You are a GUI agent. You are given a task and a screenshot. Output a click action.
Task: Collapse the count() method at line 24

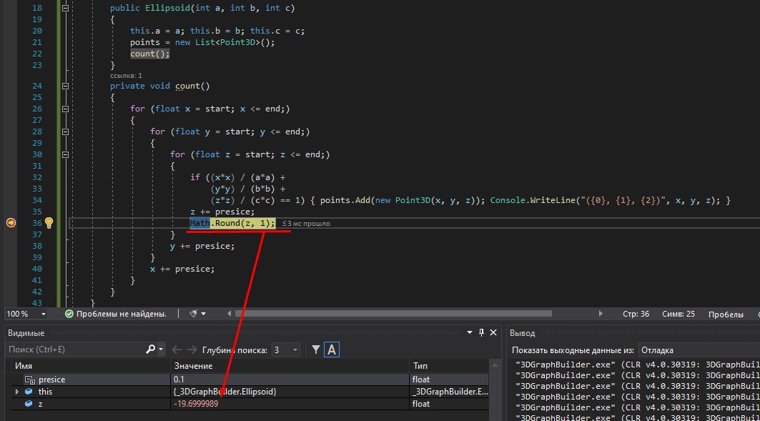pos(65,86)
